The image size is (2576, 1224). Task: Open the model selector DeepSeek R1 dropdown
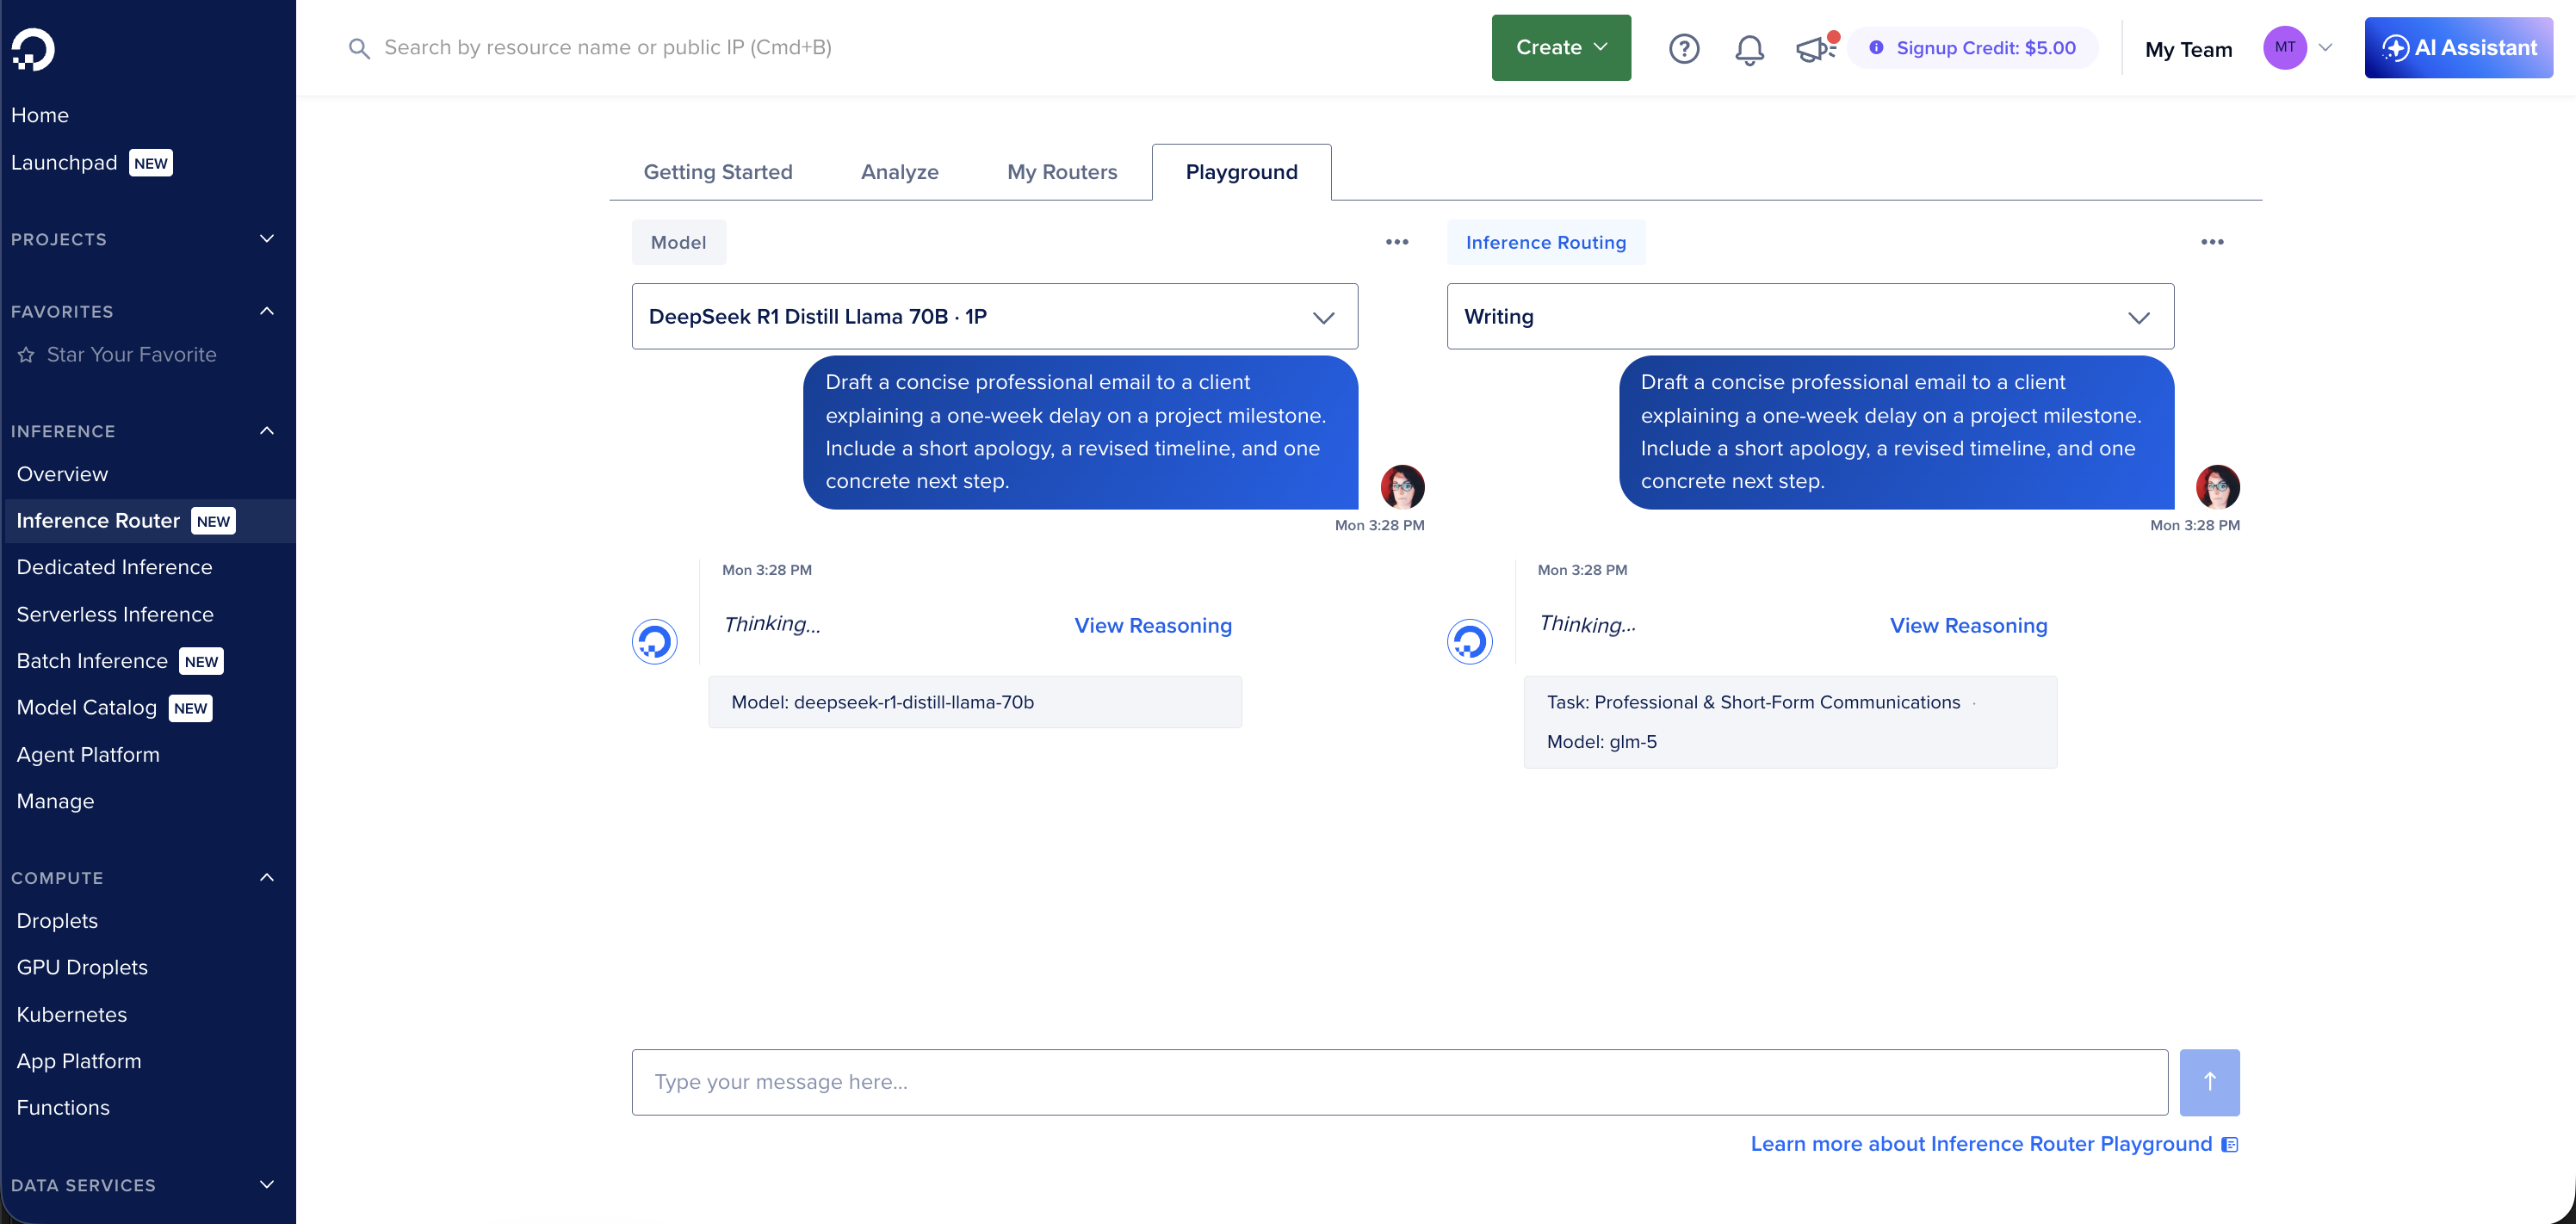pyautogui.click(x=994, y=316)
